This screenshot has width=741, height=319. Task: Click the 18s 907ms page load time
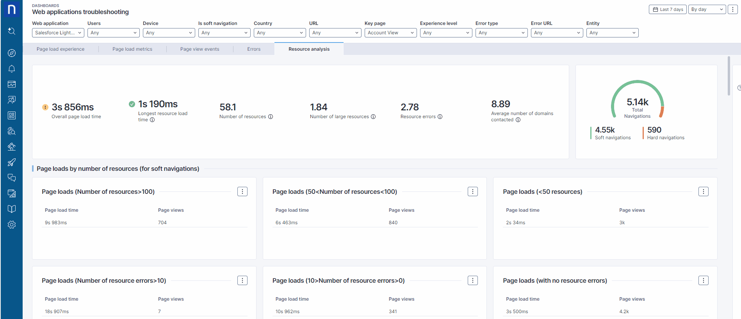coord(57,312)
